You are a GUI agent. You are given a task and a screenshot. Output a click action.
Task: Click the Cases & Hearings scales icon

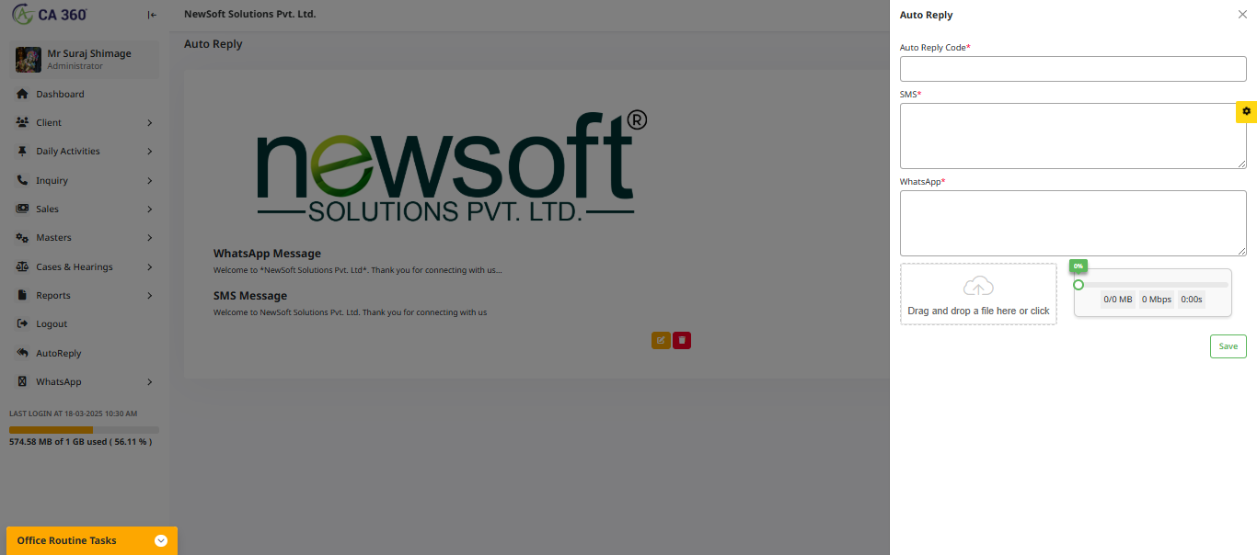coord(22,266)
